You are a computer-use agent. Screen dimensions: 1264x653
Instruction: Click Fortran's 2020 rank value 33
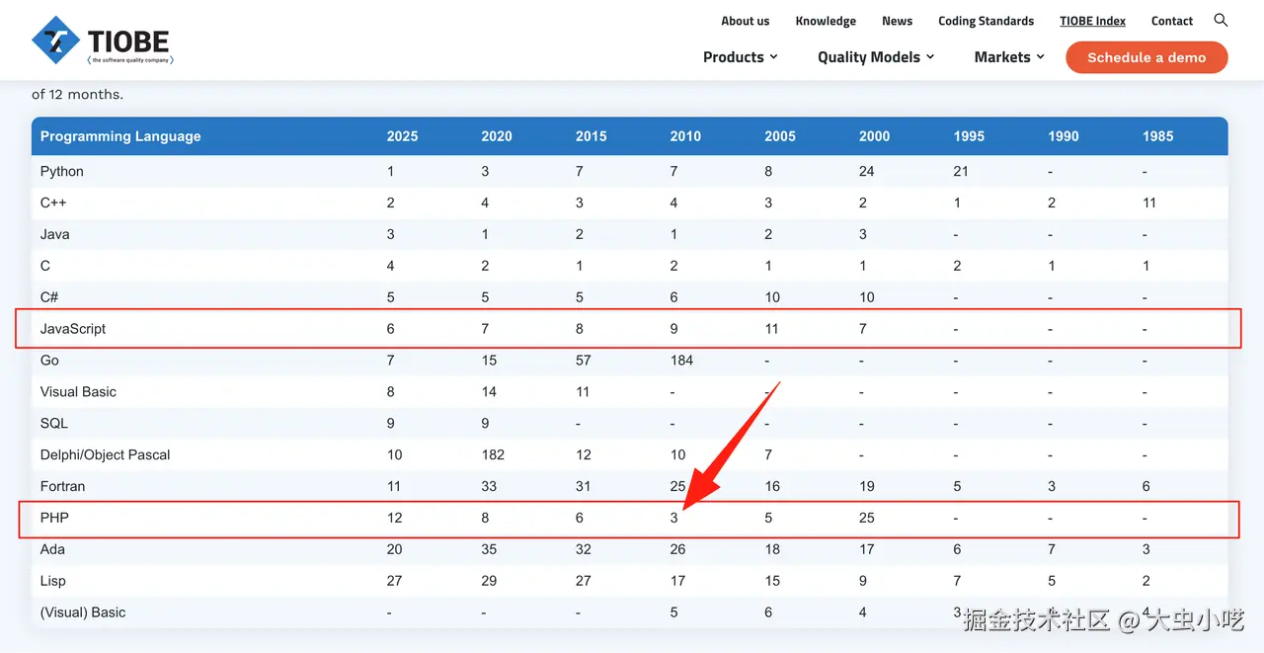coord(489,486)
